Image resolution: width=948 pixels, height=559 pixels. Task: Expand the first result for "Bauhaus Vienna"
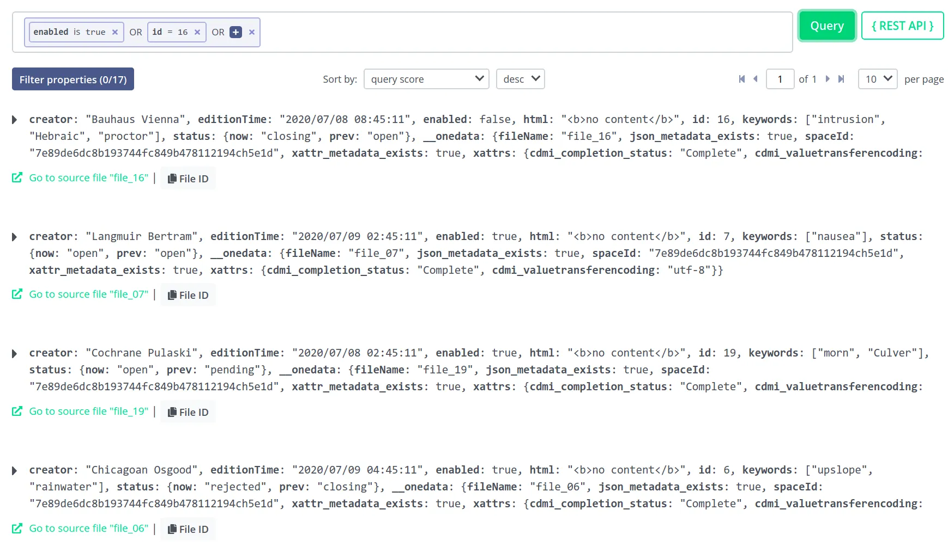pos(14,119)
